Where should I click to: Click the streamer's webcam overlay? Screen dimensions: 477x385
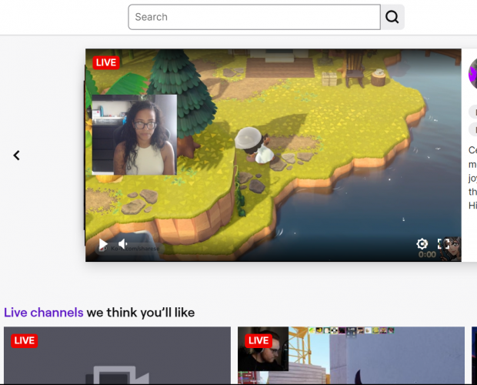(135, 135)
